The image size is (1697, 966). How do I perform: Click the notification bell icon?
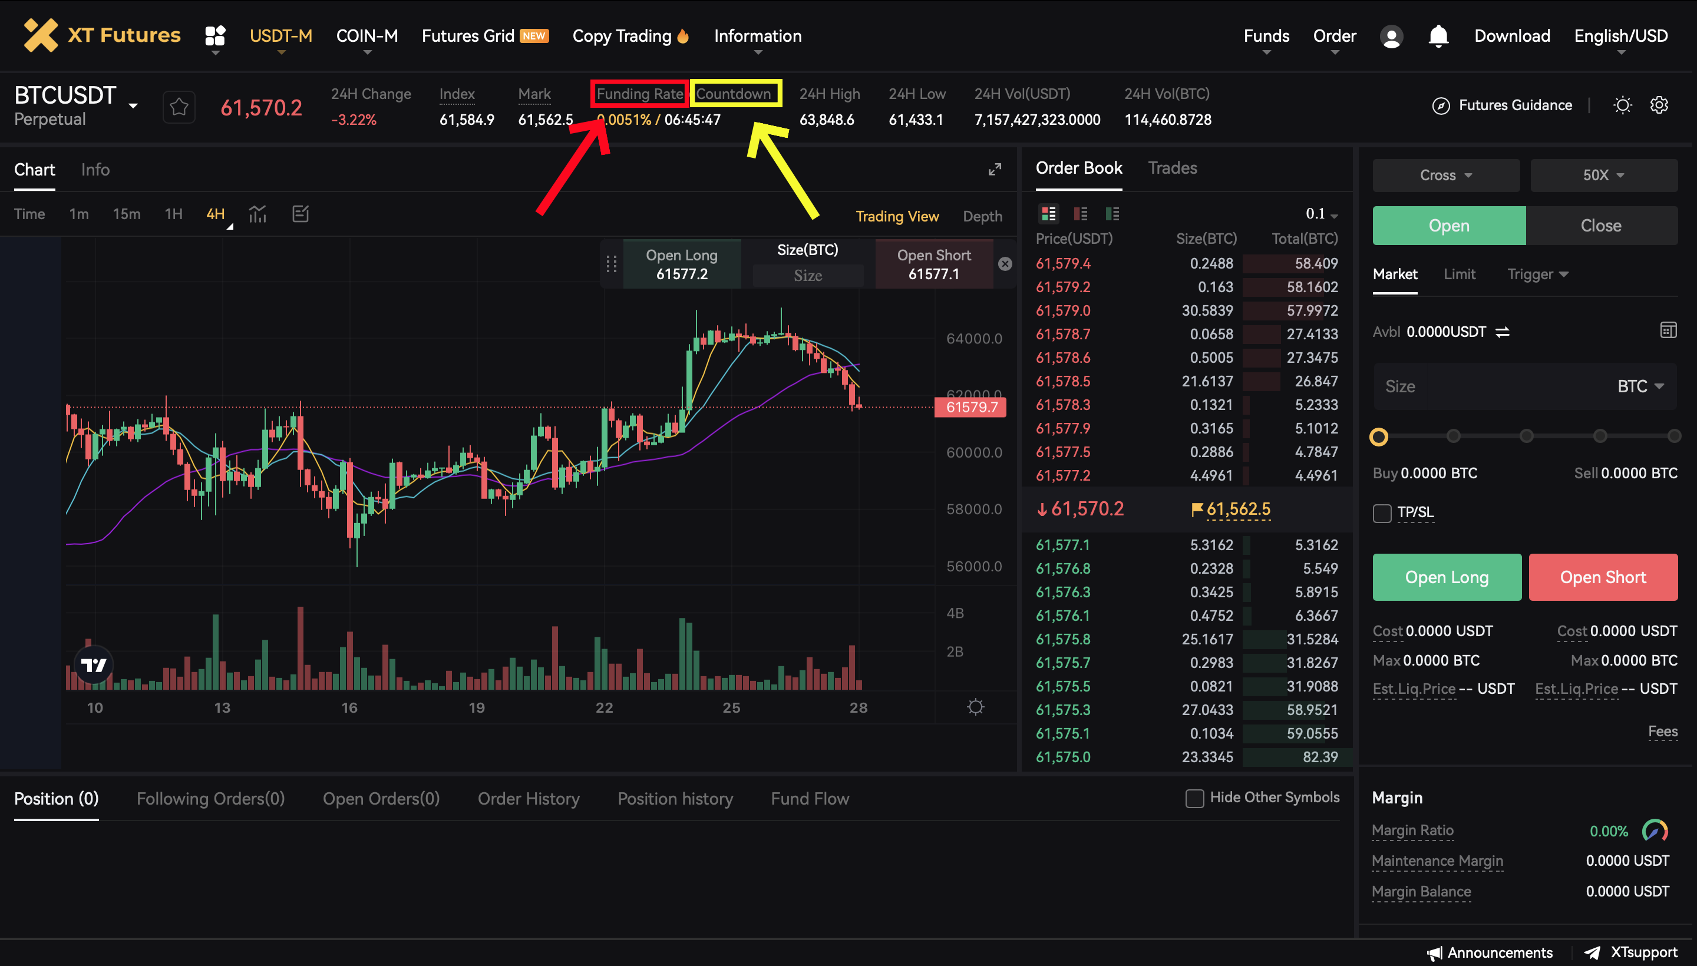tap(1438, 36)
